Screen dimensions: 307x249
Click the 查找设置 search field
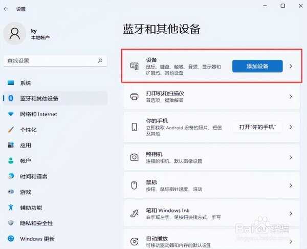pos(55,61)
